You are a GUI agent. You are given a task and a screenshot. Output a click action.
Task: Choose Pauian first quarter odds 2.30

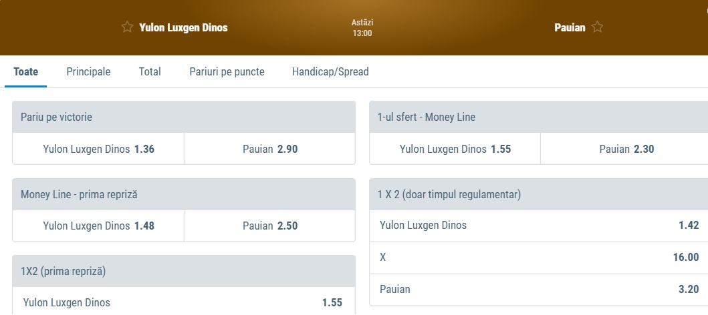tap(626, 149)
